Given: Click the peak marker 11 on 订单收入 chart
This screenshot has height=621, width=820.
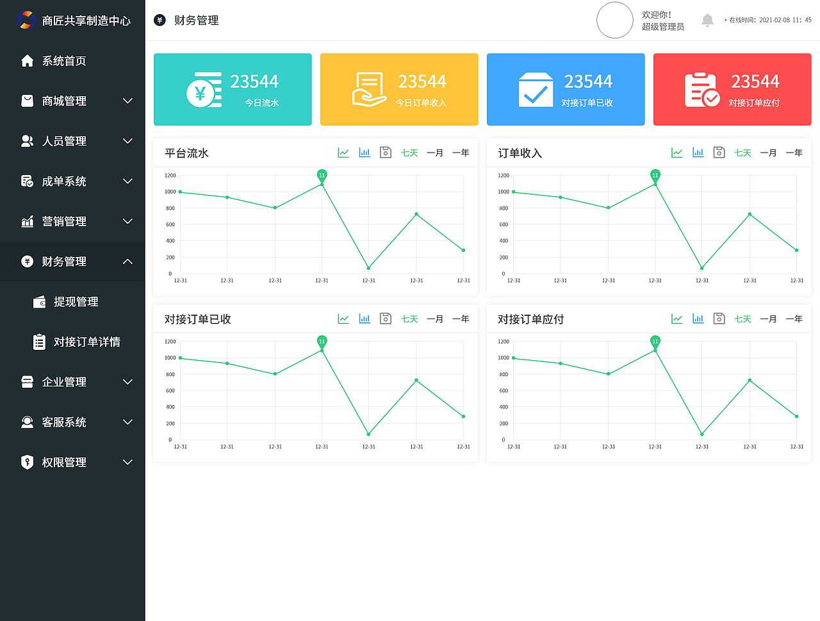Looking at the screenshot, I should pyautogui.click(x=655, y=175).
